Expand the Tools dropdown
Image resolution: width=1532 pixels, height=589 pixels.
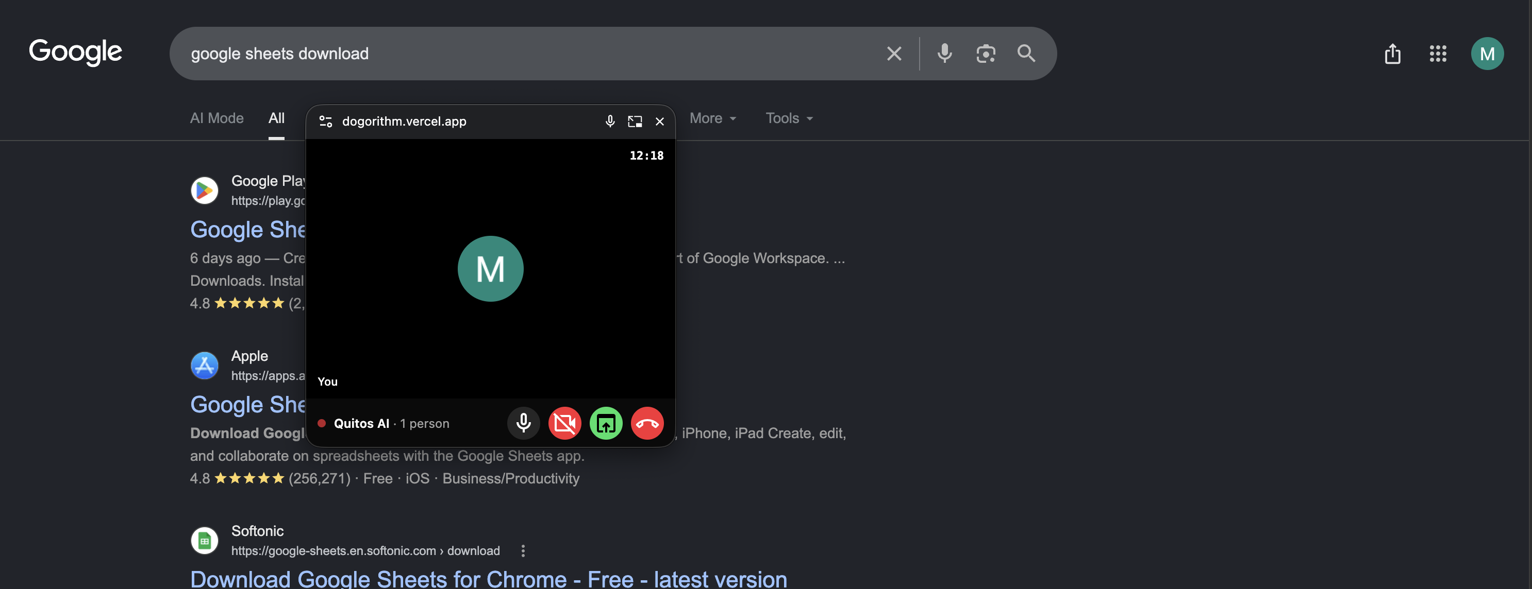point(789,118)
